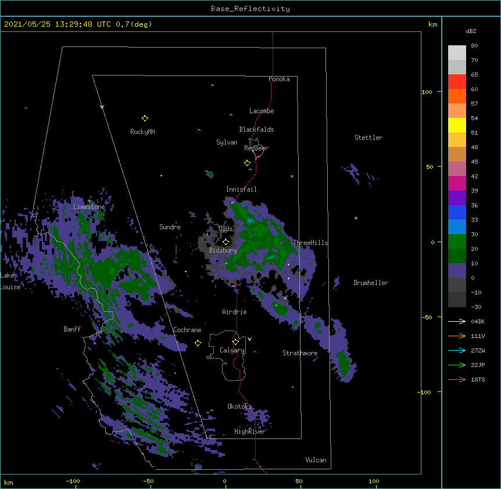This screenshot has height=489, width=501.
Task: Select the yellow diamond marker inside Calgary
Action: pos(236,342)
